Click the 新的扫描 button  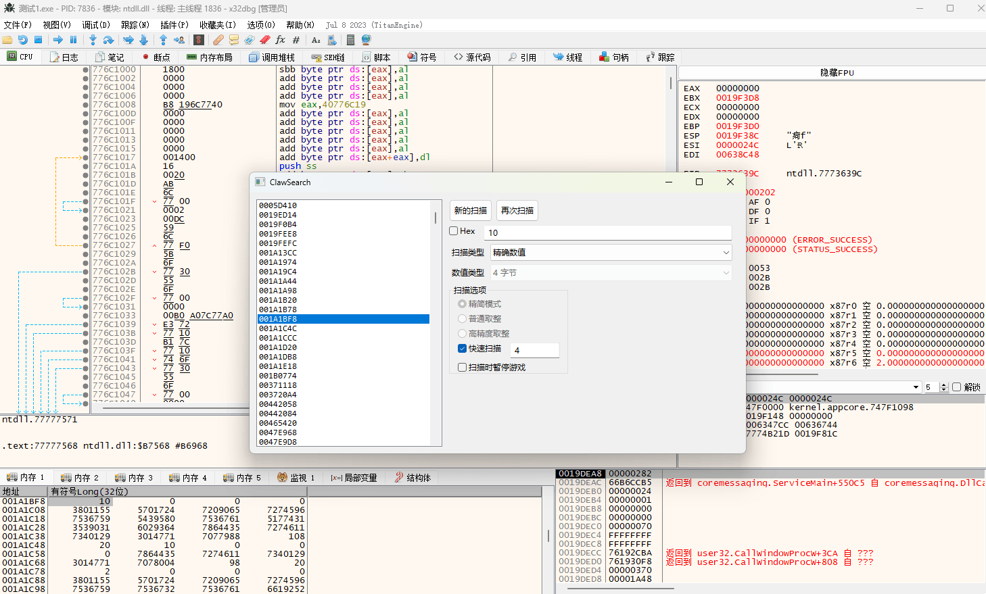471,211
